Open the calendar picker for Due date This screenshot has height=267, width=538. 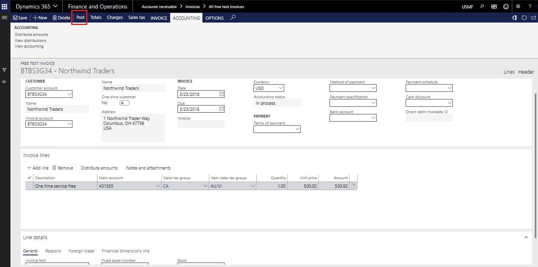click(x=222, y=109)
